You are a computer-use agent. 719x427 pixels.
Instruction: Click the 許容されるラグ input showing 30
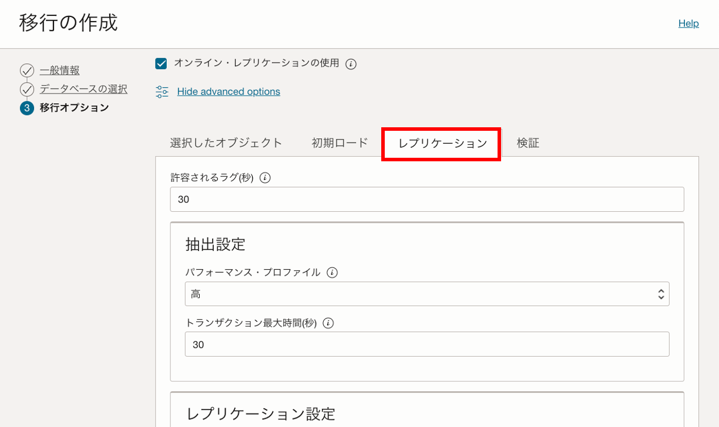tap(427, 199)
